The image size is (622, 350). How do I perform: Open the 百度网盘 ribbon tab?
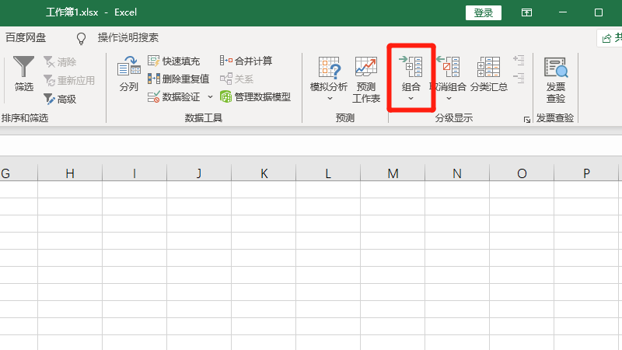[x=26, y=37]
